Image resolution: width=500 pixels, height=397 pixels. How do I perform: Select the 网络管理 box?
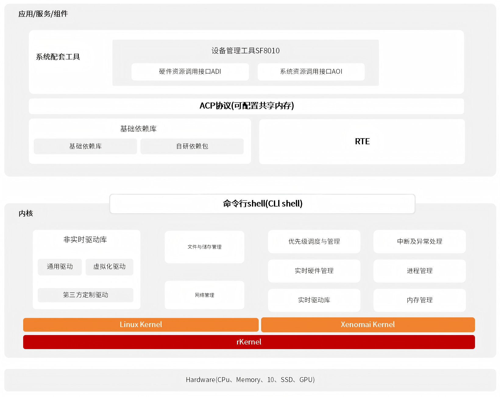pyautogui.click(x=204, y=295)
